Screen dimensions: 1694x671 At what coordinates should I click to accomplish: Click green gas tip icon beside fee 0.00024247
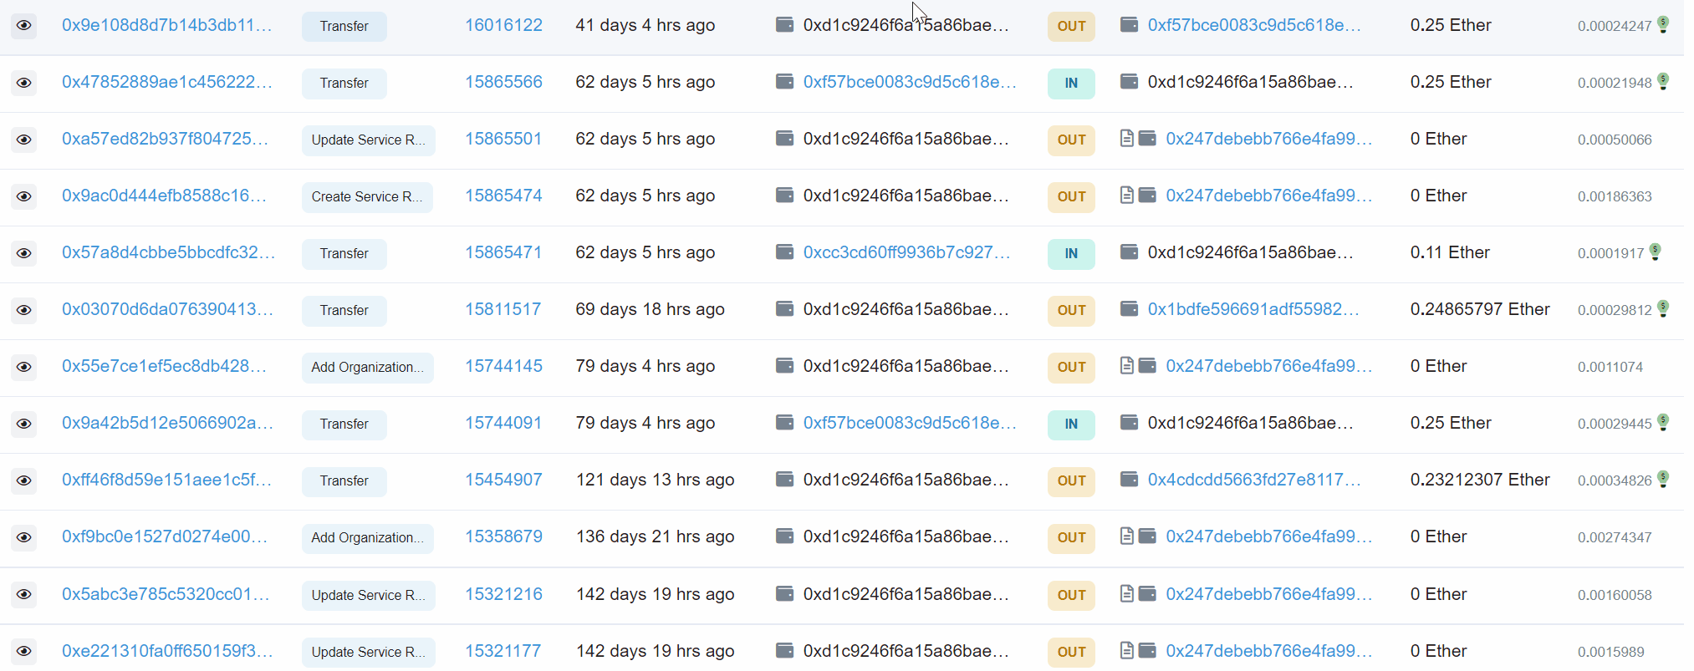(x=1663, y=24)
